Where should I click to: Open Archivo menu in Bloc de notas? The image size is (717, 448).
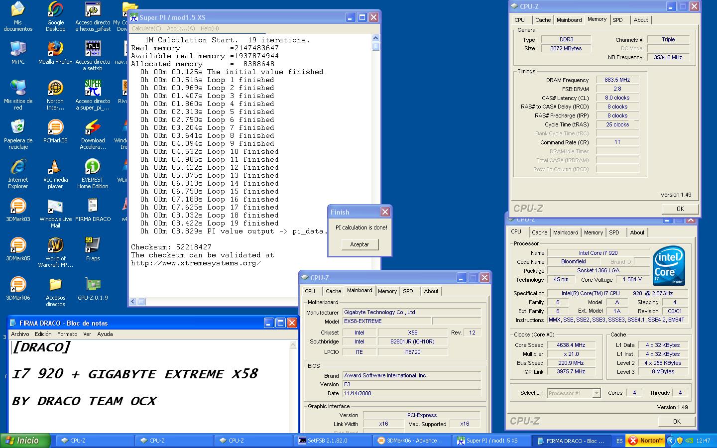(20, 334)
